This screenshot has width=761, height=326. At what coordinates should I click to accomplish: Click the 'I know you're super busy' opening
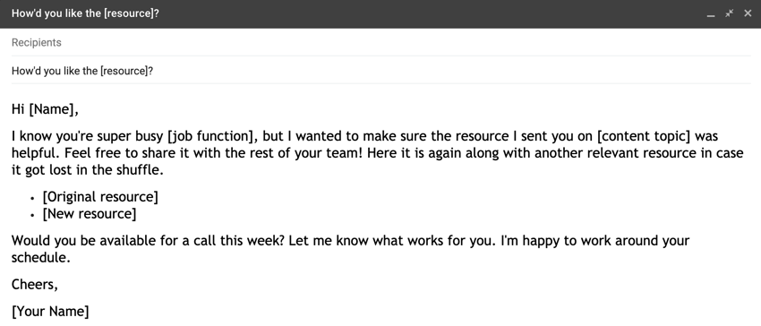88,136
